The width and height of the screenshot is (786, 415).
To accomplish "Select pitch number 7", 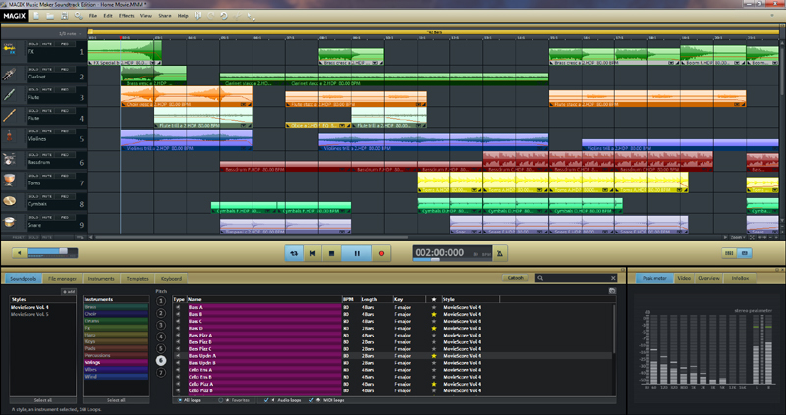I will (161, 373).
